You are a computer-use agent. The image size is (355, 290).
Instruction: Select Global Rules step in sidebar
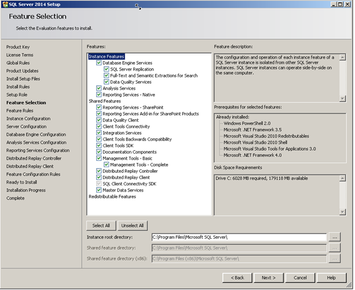coord(18,63)
